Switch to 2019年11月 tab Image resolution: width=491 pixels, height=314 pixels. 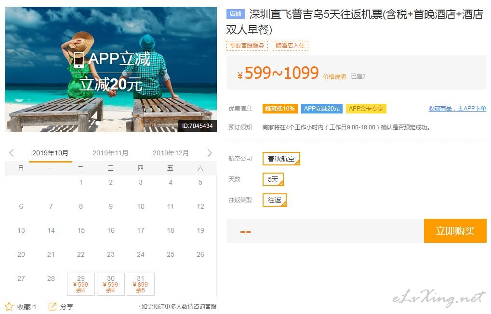coord(110,153)
